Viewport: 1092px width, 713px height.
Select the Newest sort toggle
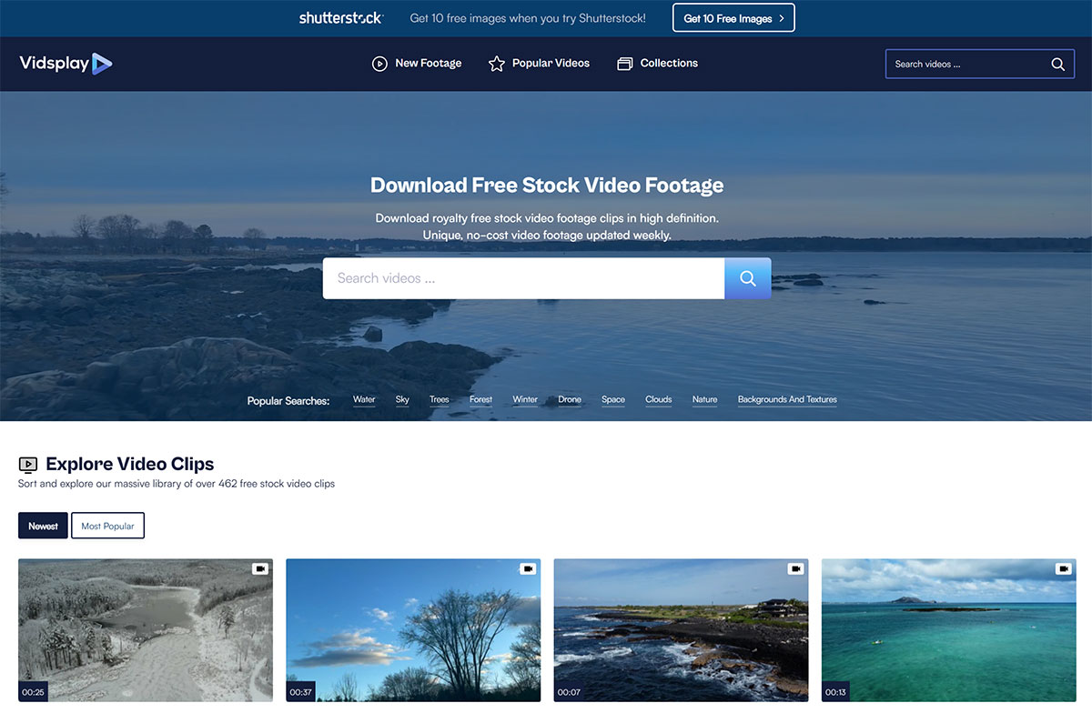point(43,526)
